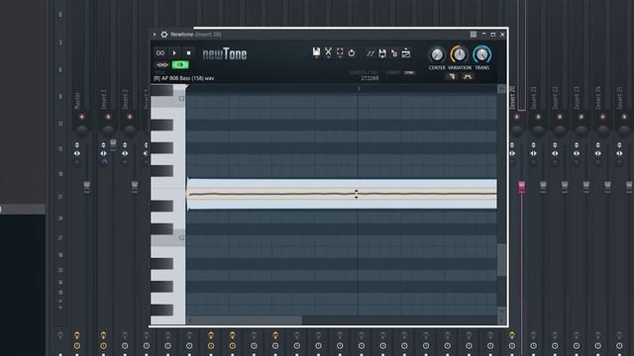
Task: Click the Insert 21 pan knob in mixer
Action: (538, 131)
